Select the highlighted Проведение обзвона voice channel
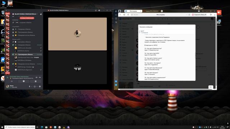This screenshot has height=129, width=230. point(27,54)
